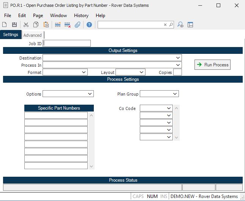The height and width of the screenshot is (201, 245).
Task: Expand the Destination dropdown
Action: [x=178, y=58]
